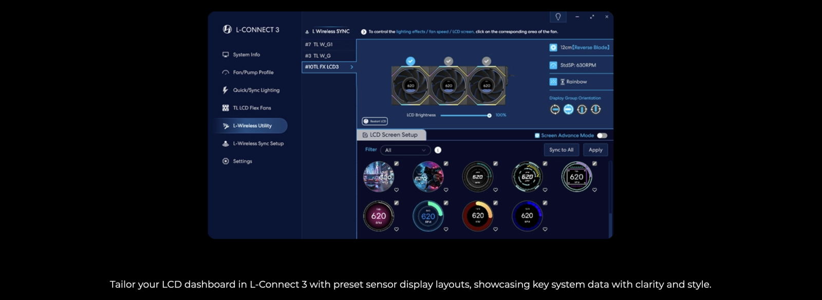Select the dark gauge dial preset thumbnail
The height and width of the screenshot is (300, 822).
pos(477,176)
